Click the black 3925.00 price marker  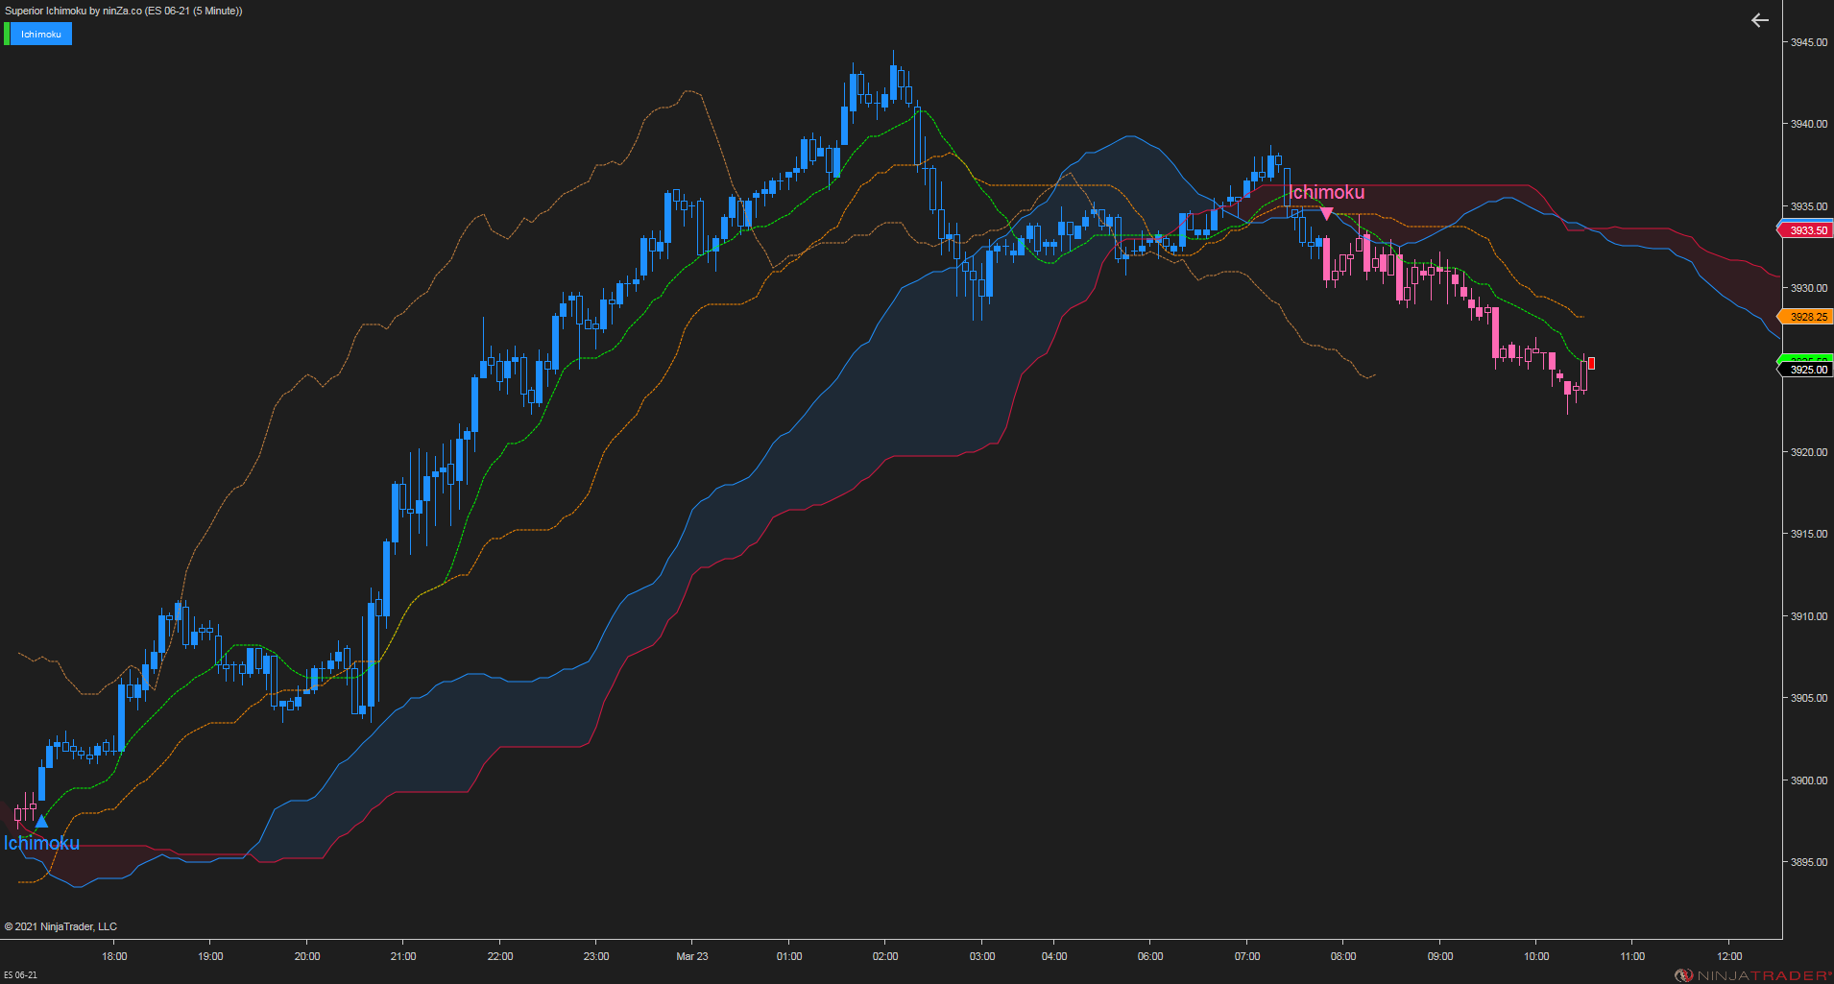coord(1806,369)
